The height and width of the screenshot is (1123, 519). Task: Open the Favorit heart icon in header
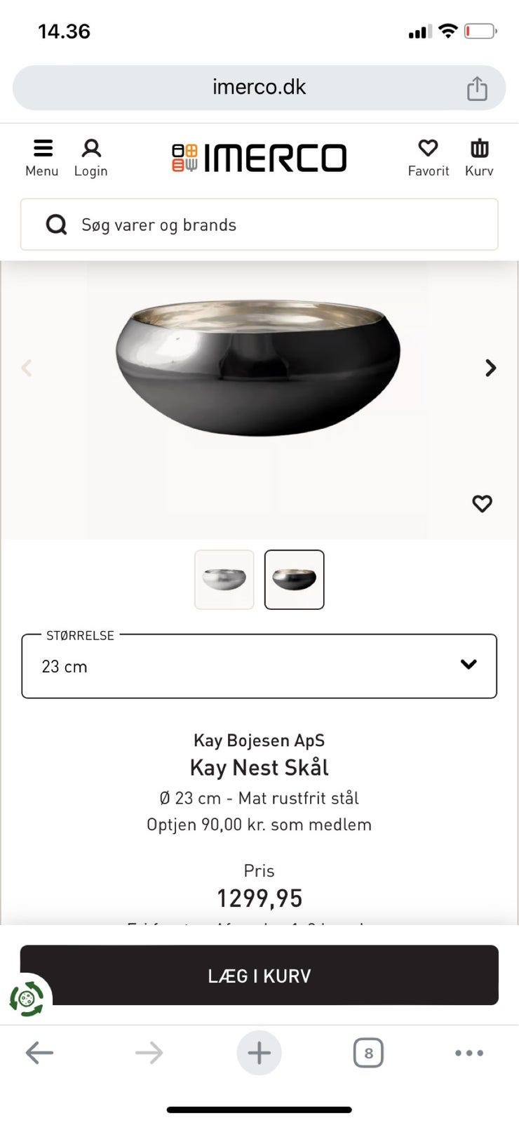tap(428, 149)
